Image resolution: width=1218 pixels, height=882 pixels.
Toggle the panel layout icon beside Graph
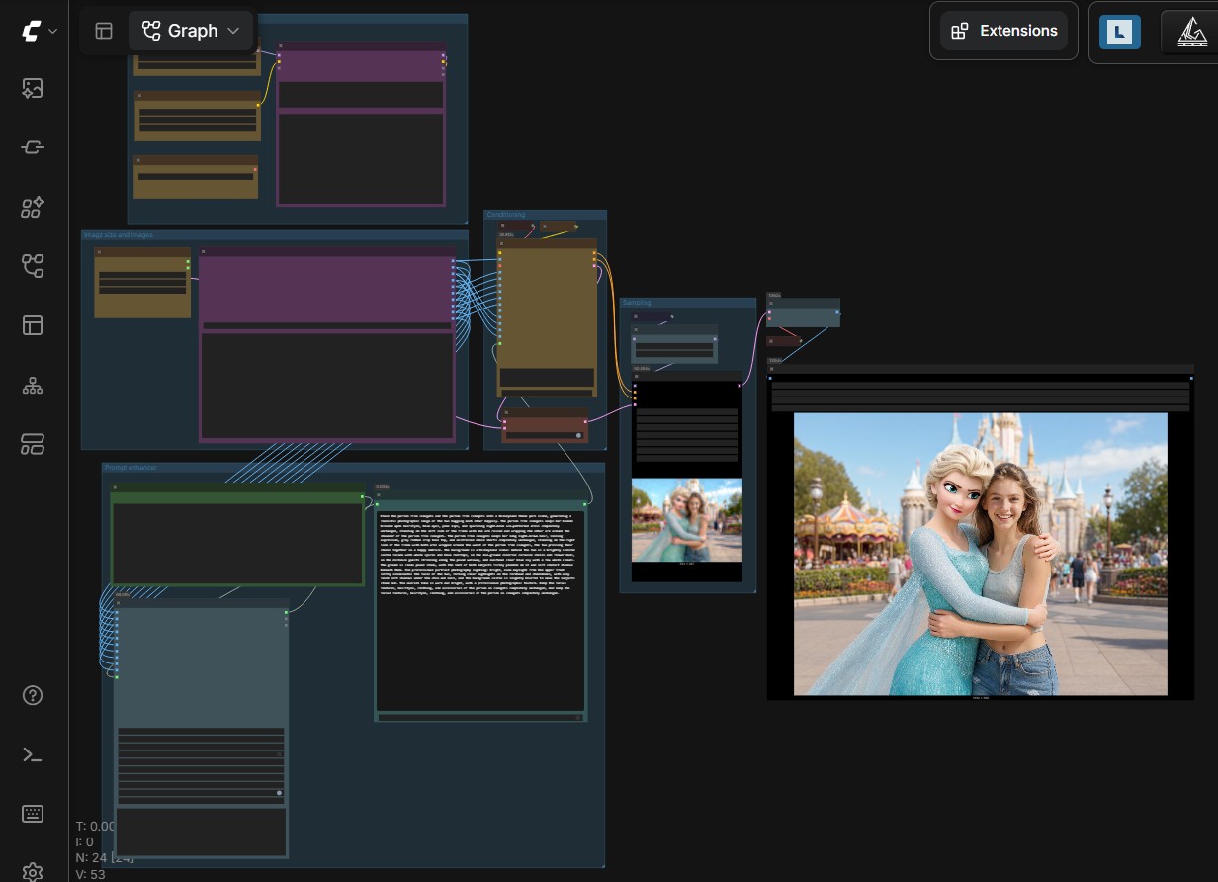pyautogui.click(x=104, y=31)
